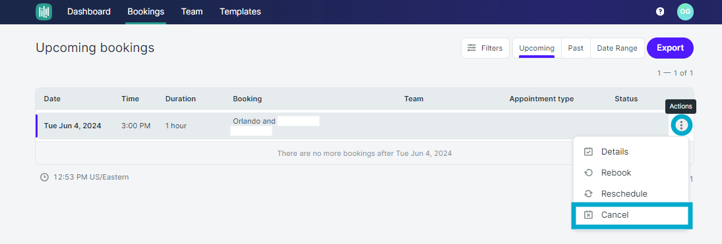This screenshot has width=722, height=244.
Task: Click the Filters sliders icon
Action: pyautogui.click(x=472, y=48)
